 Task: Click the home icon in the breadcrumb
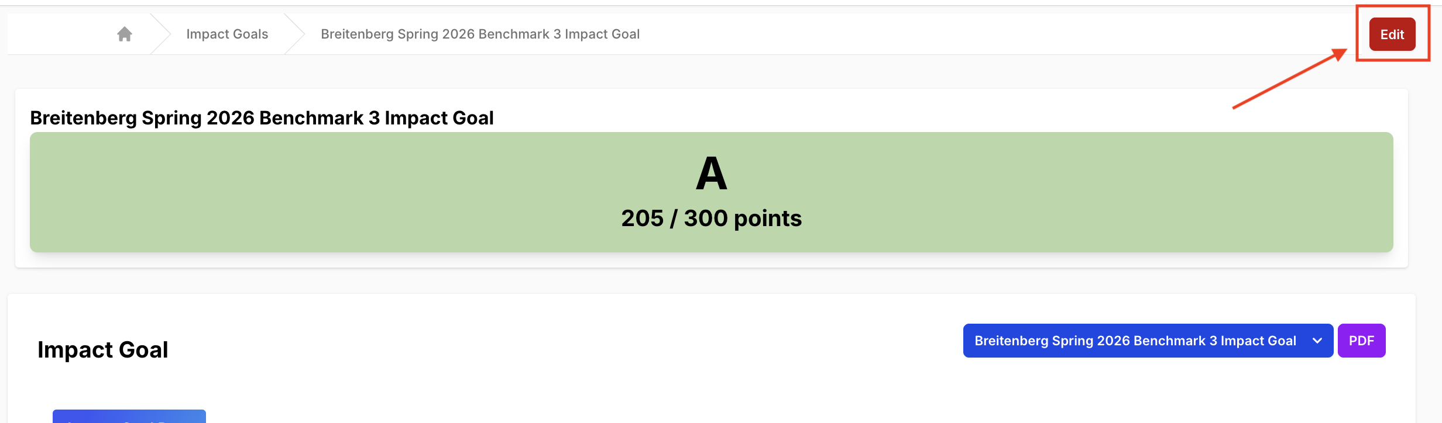(x=125, y=33)
